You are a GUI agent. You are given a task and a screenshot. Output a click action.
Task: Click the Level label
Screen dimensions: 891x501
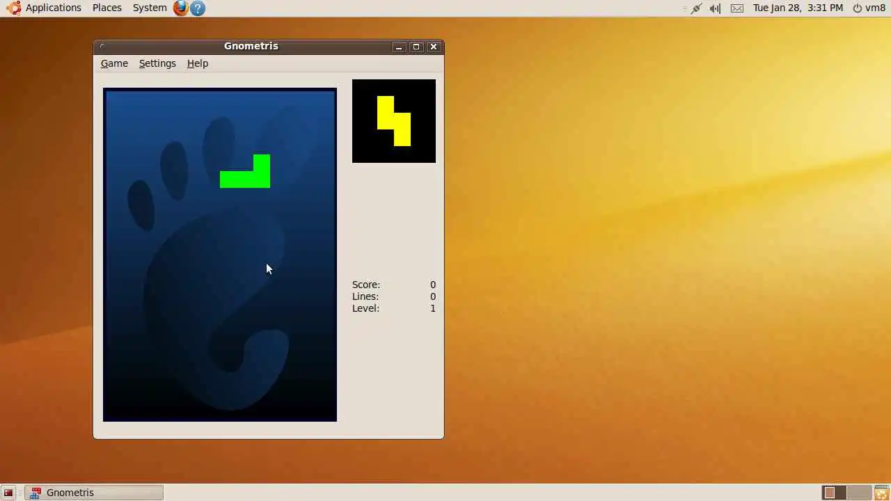pos(365,308)
